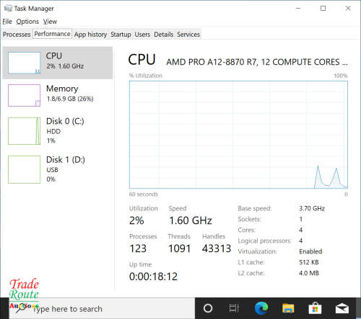The image size is (361, 319).
Task: Open the View menu
Action: (x=50, y=22)
